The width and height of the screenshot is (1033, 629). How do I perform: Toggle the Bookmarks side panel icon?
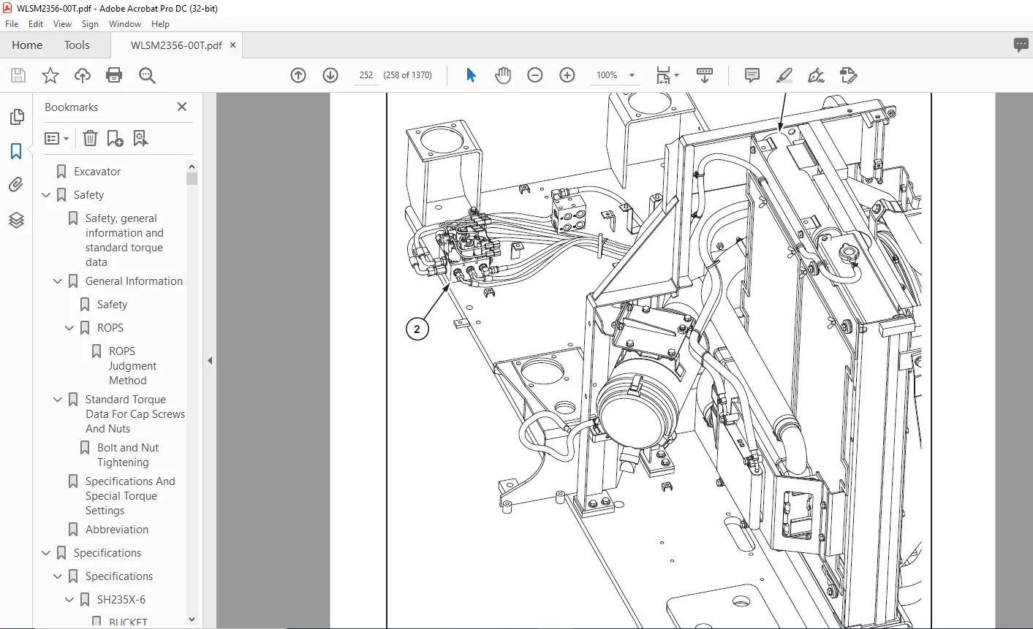coord(16,151)
